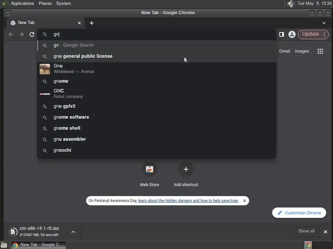
Task: Click the New Tab tab label
Action: (26, 23)
